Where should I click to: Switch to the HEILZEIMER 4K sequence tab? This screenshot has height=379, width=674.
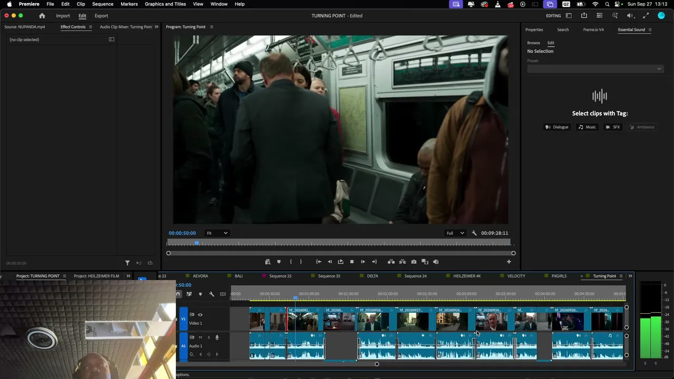coord(467,276)
